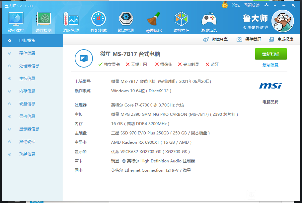The height and width of the screenshot is (203, 302).
Task: Click the High Definition Audio sound card value
Action: click(x=153, y=161)
